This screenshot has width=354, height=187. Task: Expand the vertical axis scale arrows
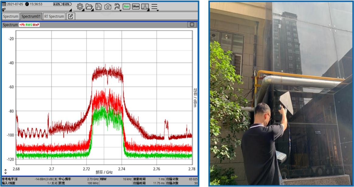point(5,172)
